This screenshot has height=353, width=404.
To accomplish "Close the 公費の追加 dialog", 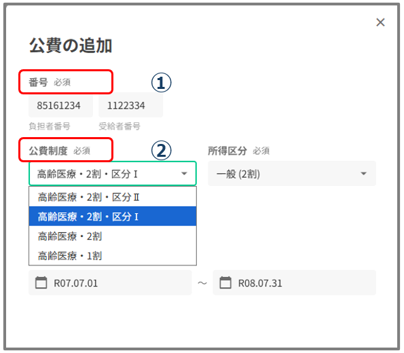I will [x=380, y=22].
